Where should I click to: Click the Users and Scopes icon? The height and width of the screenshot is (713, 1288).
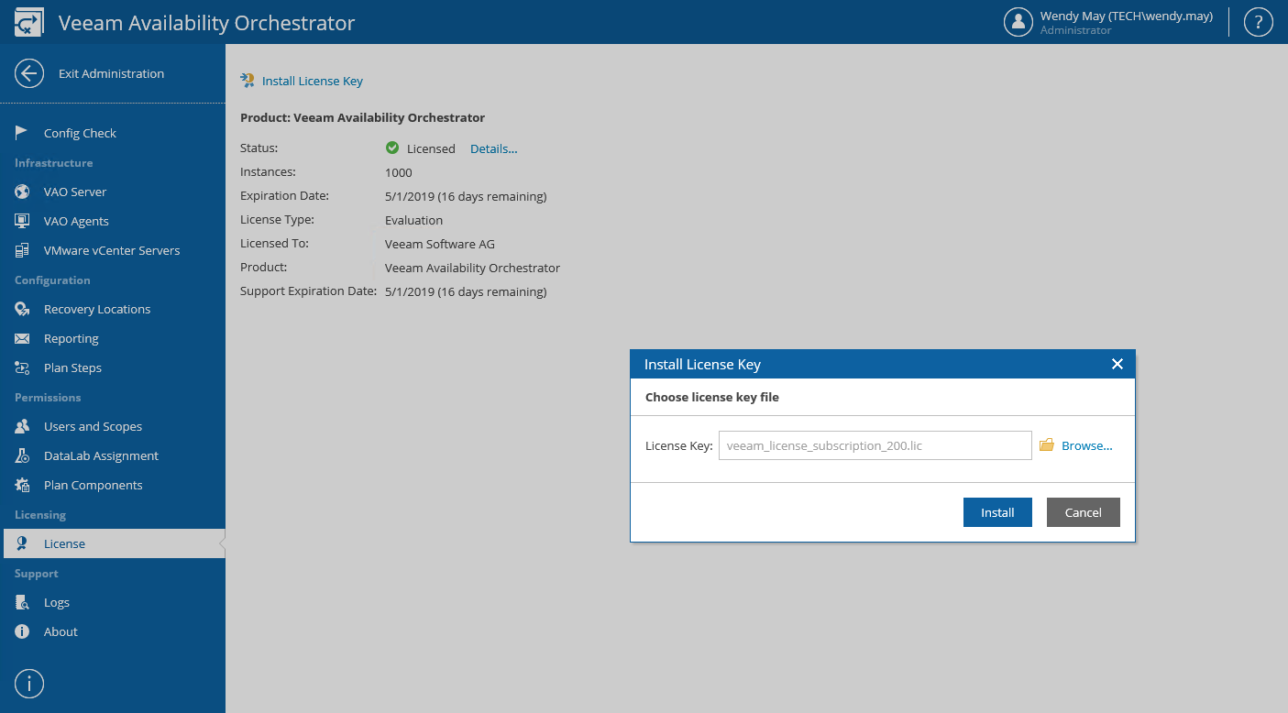pyautogui.click(x=22, y=426)
